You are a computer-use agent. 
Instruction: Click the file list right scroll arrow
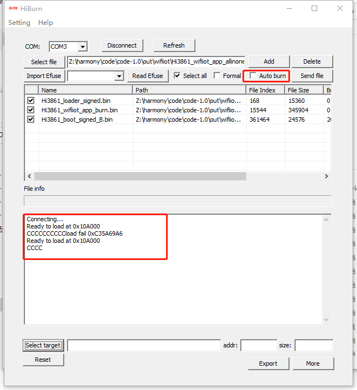coord(327,176)
